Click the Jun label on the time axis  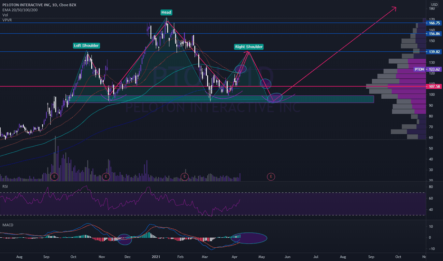coord(287,257)
